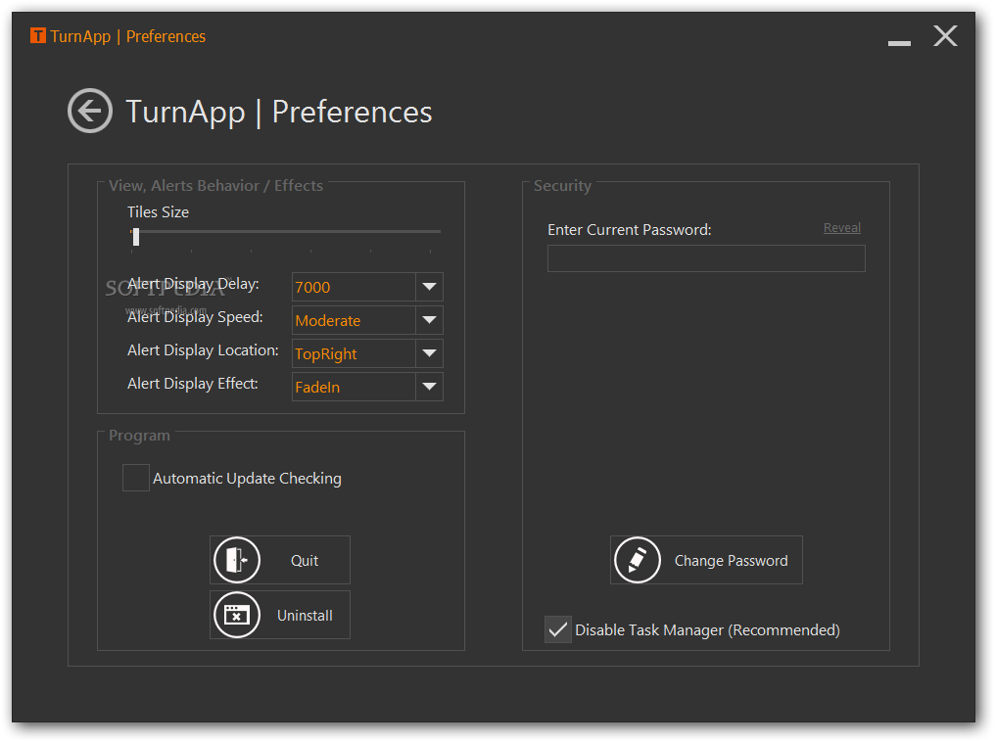
Task: Click the Uninstall button label
Action: pos(305,615)
